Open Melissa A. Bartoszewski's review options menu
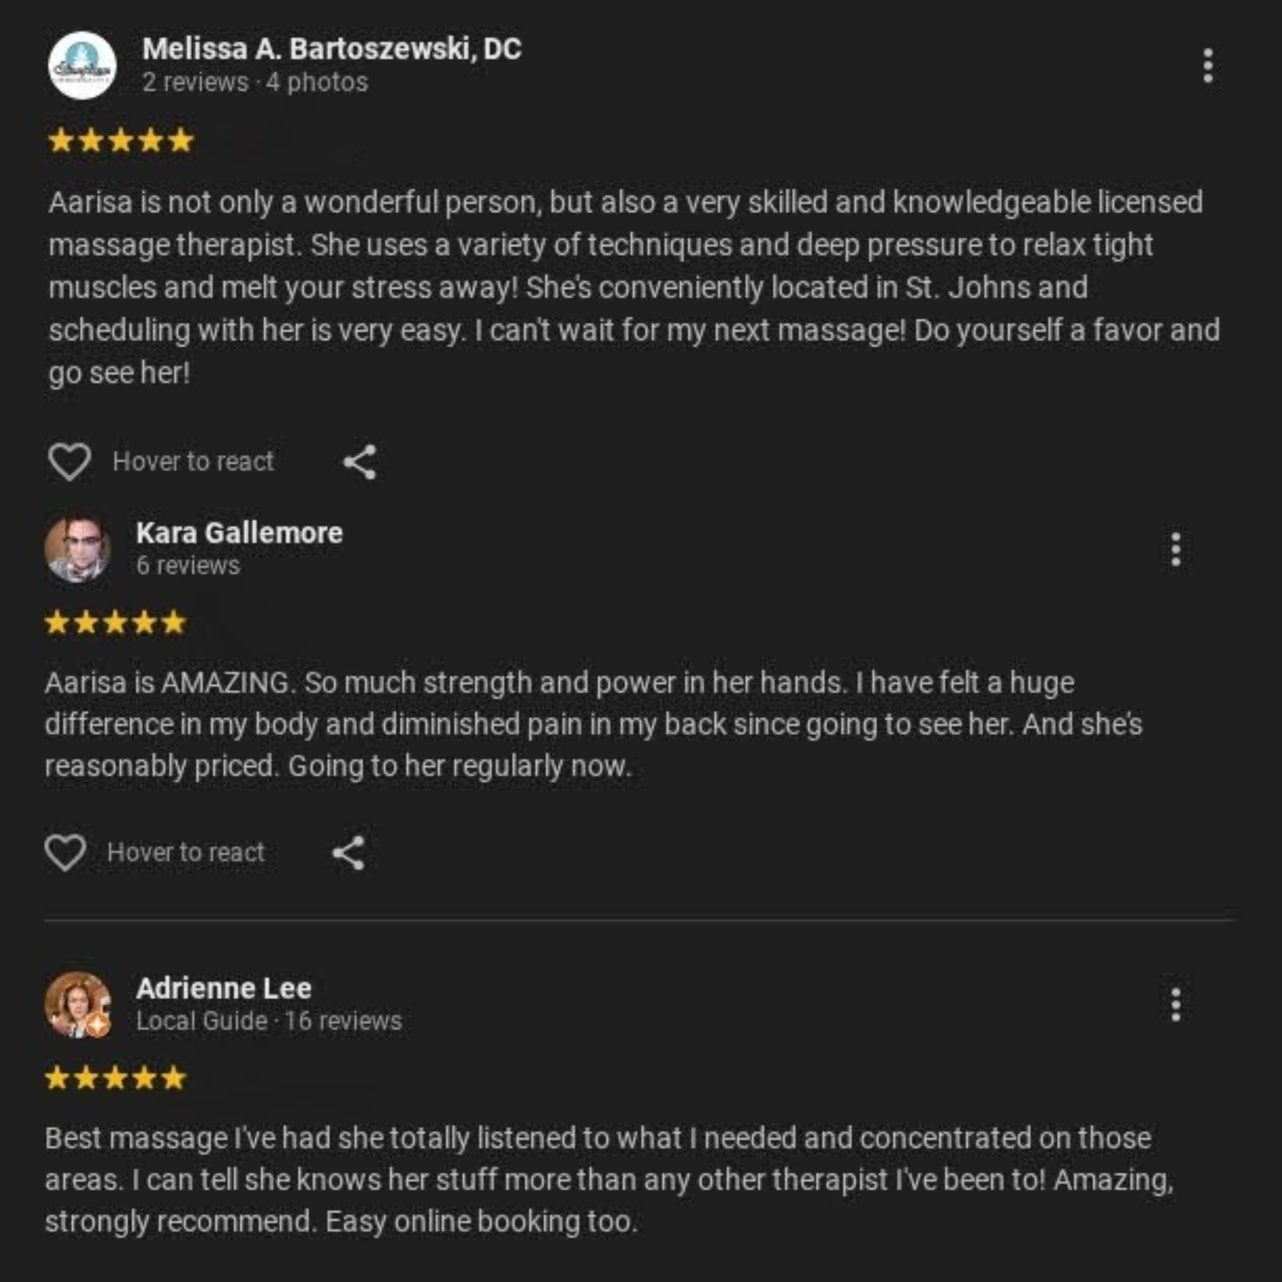Image resolution: width=1282 pixels, height=1282 pixels. 1208,66
